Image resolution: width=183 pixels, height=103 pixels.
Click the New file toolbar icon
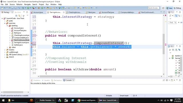[2, 8]
